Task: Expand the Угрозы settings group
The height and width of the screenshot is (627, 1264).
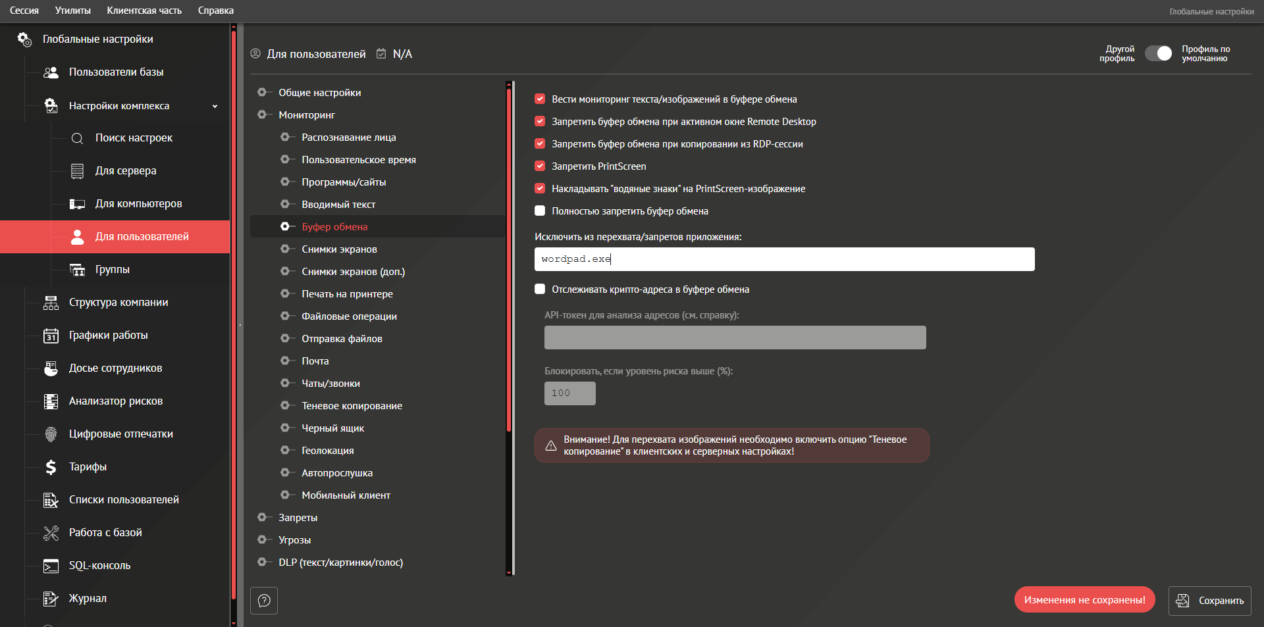Action: coord(294,540)
